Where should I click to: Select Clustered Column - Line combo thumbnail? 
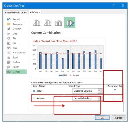(36, 23)
